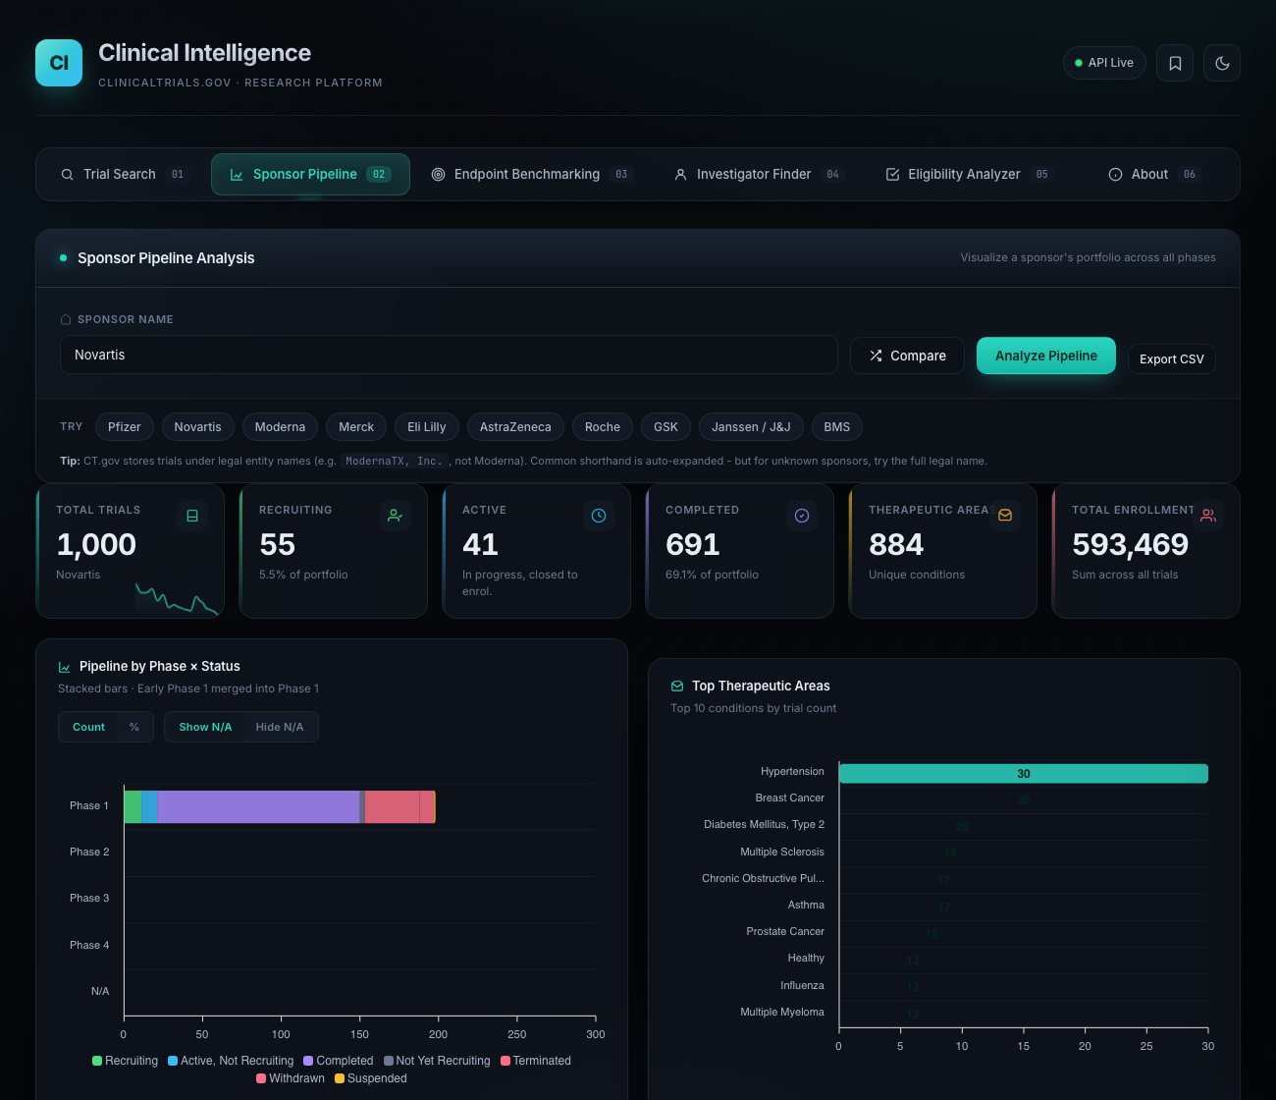Open the Trial Search tab
Screen dimensions: 1276x1100
(124, 175)
